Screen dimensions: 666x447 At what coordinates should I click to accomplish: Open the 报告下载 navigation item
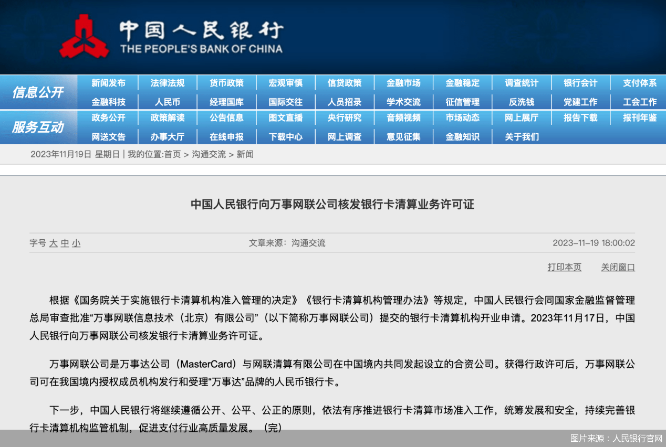[580, 118]
